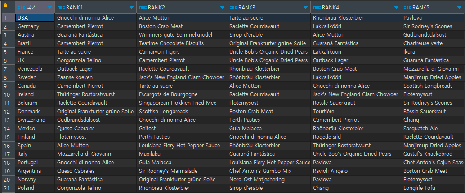Click the Portugal country cell
The image size is (465, 193).
(35, 162)
